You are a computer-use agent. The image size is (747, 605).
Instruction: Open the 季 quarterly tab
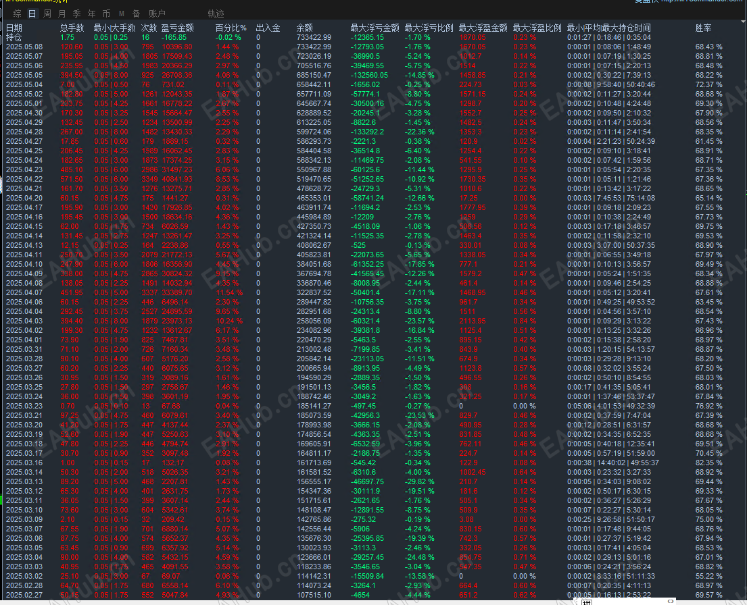pyautogui.click(x=76, y=14)
